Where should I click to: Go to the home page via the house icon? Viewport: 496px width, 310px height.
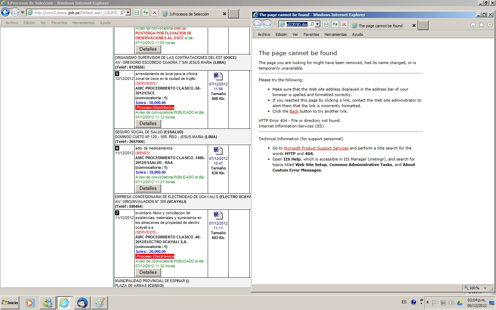click(473, 25)
